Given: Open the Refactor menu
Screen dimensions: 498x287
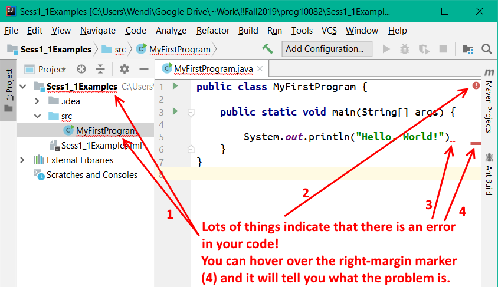Looking at the screenshot, I should [213, 31].
